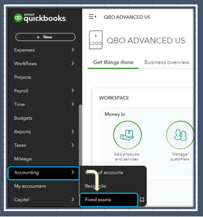This screenshot has height=217, width=203.
Task: Expand the Capital menu chevron
Action: tap(73, 199)
